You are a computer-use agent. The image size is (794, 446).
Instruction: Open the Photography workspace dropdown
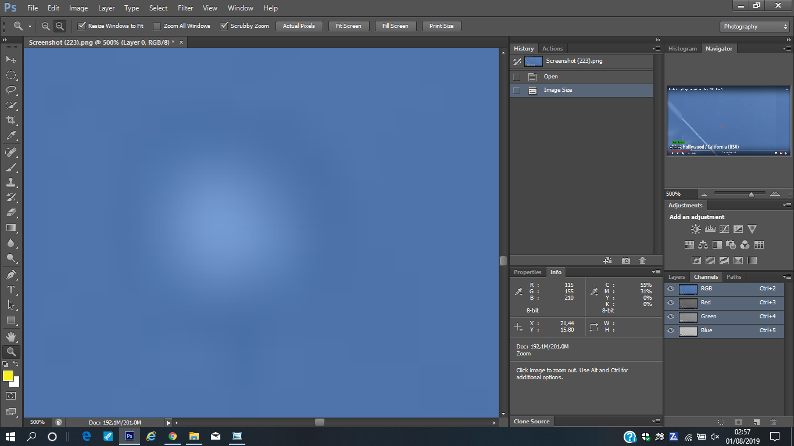[754, 27]
